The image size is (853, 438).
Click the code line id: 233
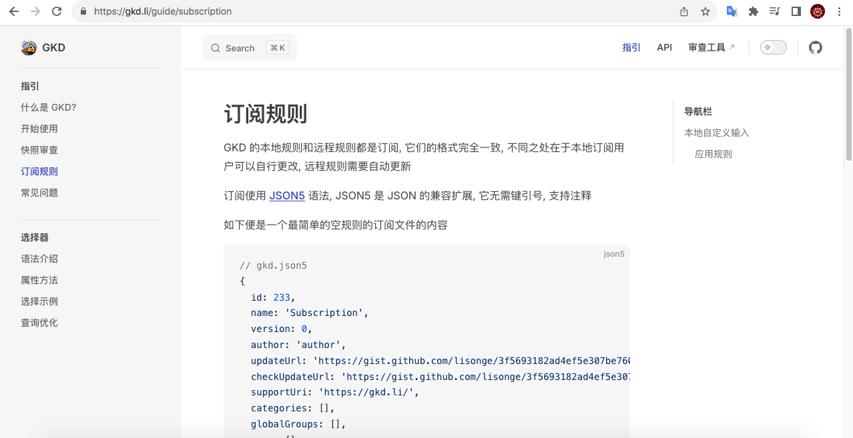[273, 297]
